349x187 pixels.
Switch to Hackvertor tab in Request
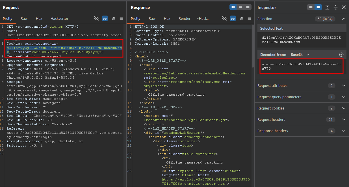click(59, 18)
